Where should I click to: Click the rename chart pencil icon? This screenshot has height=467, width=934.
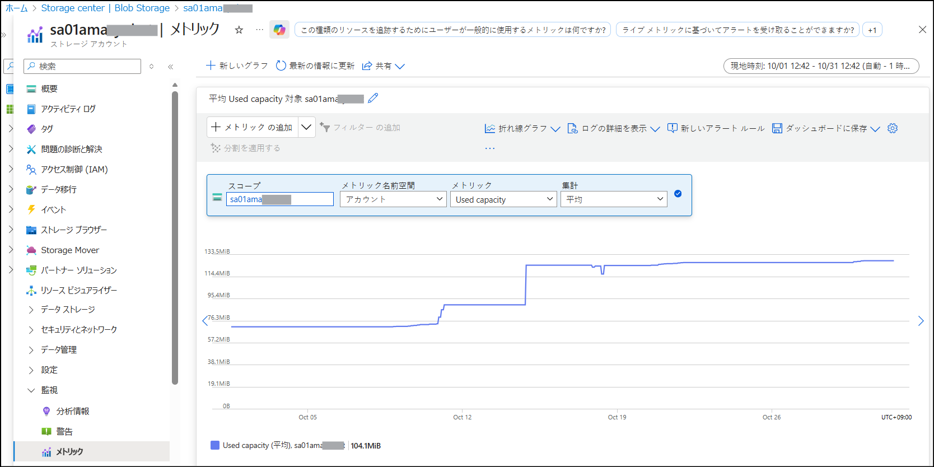[x=373, y=99]
